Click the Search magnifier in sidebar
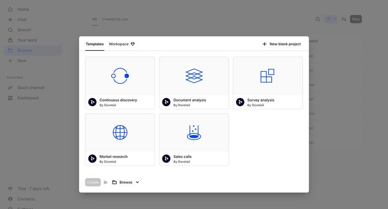The image size is (388, 209). (10, 30)
